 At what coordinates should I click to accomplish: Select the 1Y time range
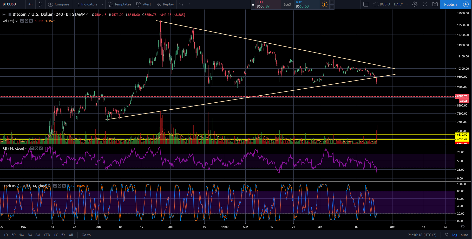(56, 235)
